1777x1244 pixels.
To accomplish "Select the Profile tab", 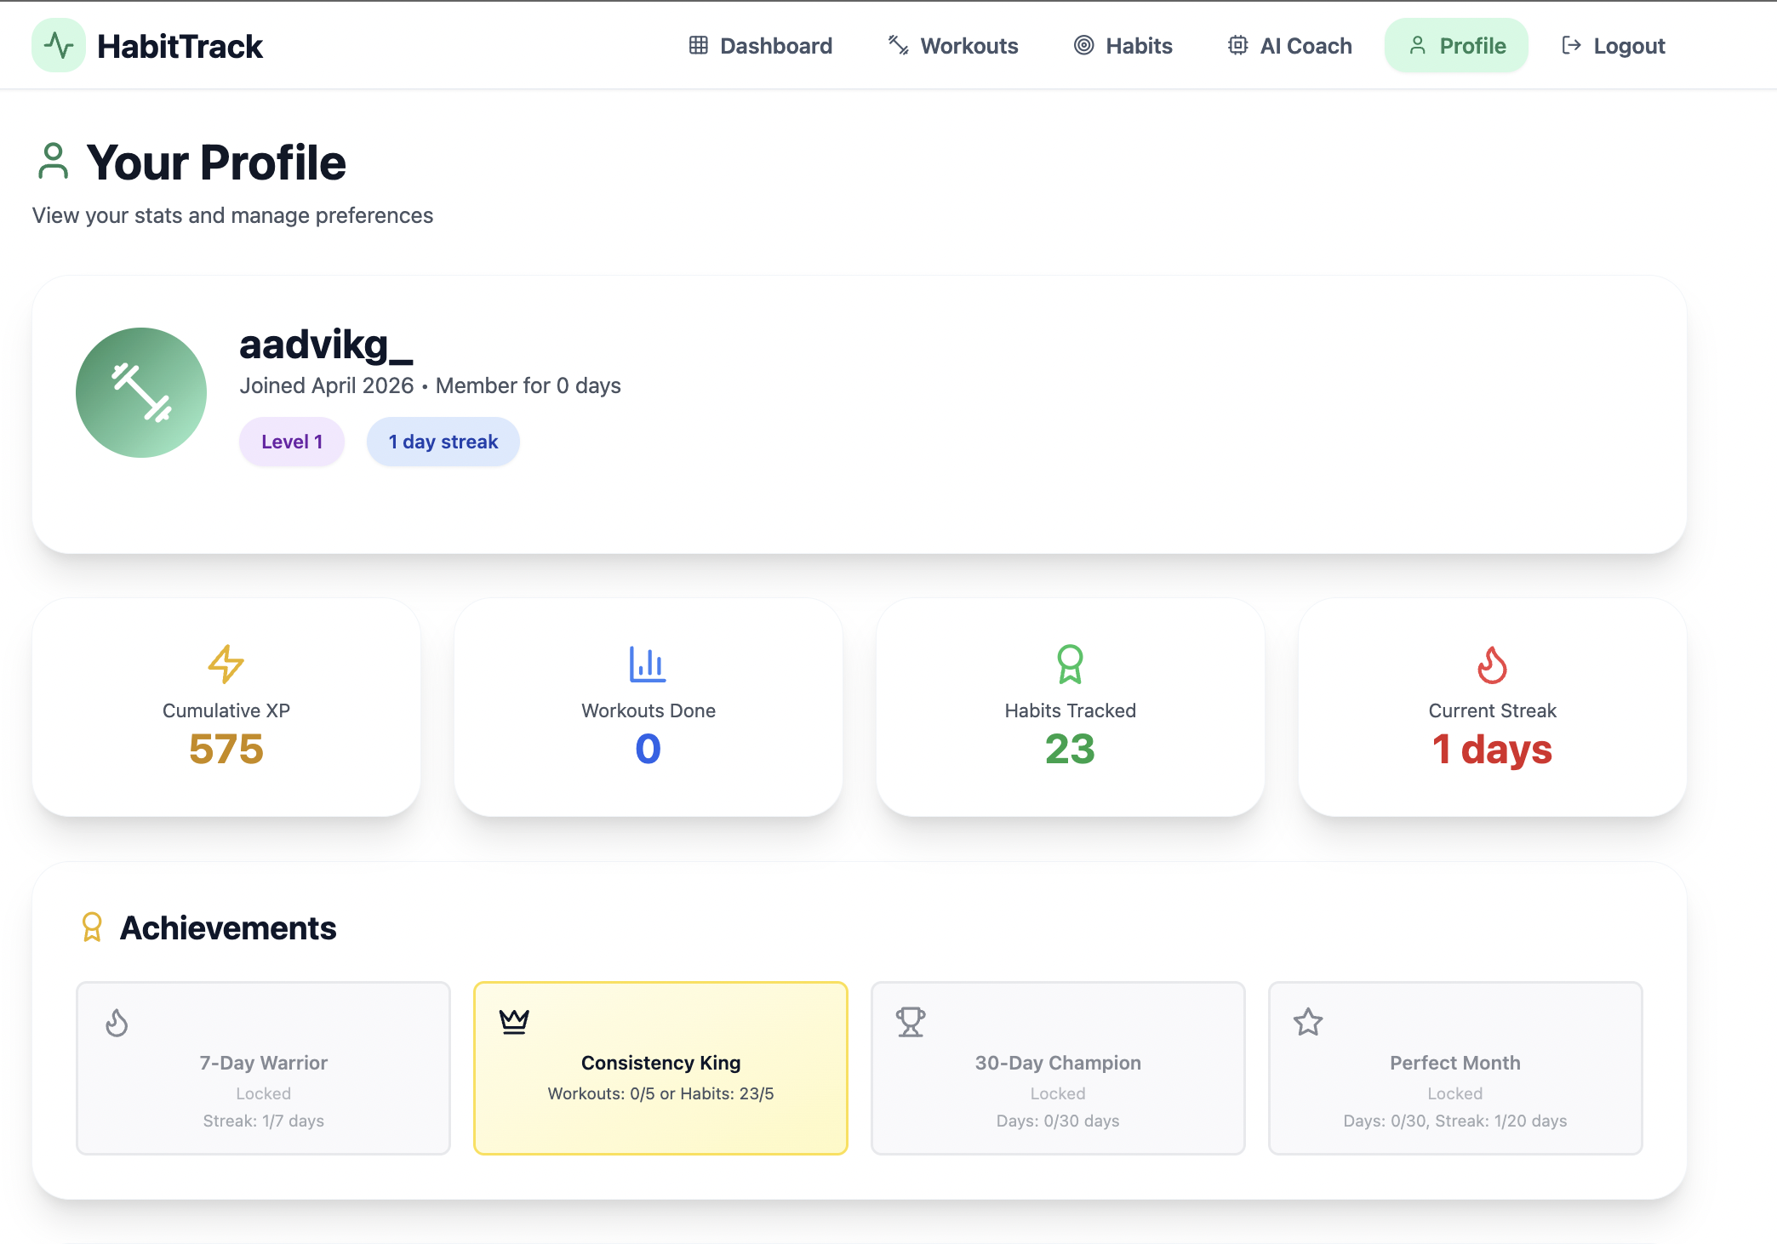I will [x=1456, y=46].
